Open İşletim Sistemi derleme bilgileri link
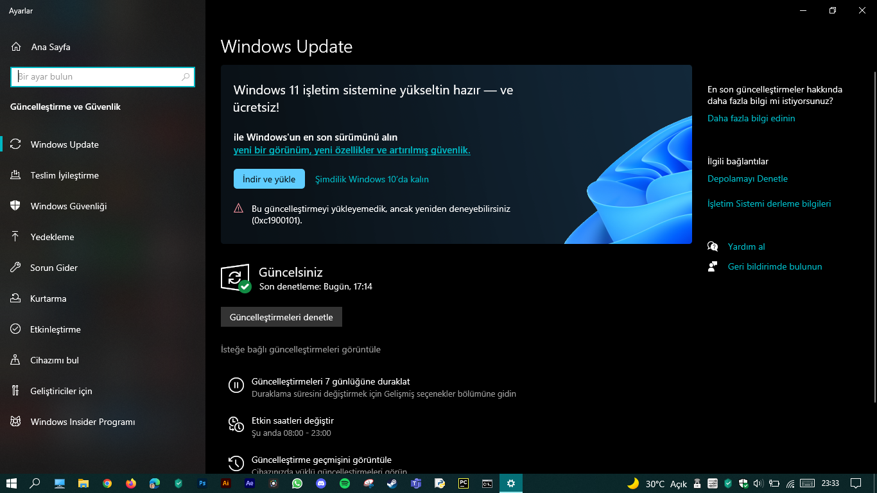The width and height of the screenshot is (877, 493). coord(769,203)
